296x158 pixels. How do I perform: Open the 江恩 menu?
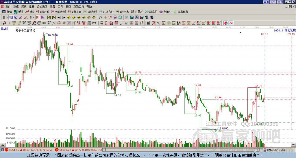pyautogui.click(x=32, y=7)
